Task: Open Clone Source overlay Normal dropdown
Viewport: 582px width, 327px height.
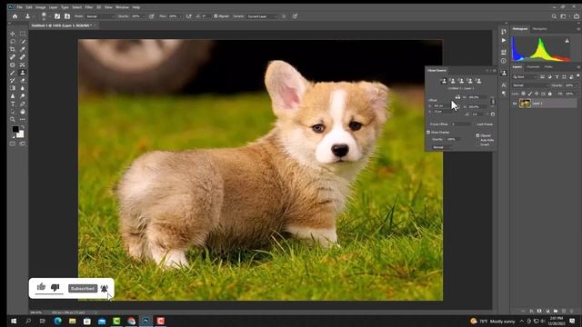Action: point(442,147)
